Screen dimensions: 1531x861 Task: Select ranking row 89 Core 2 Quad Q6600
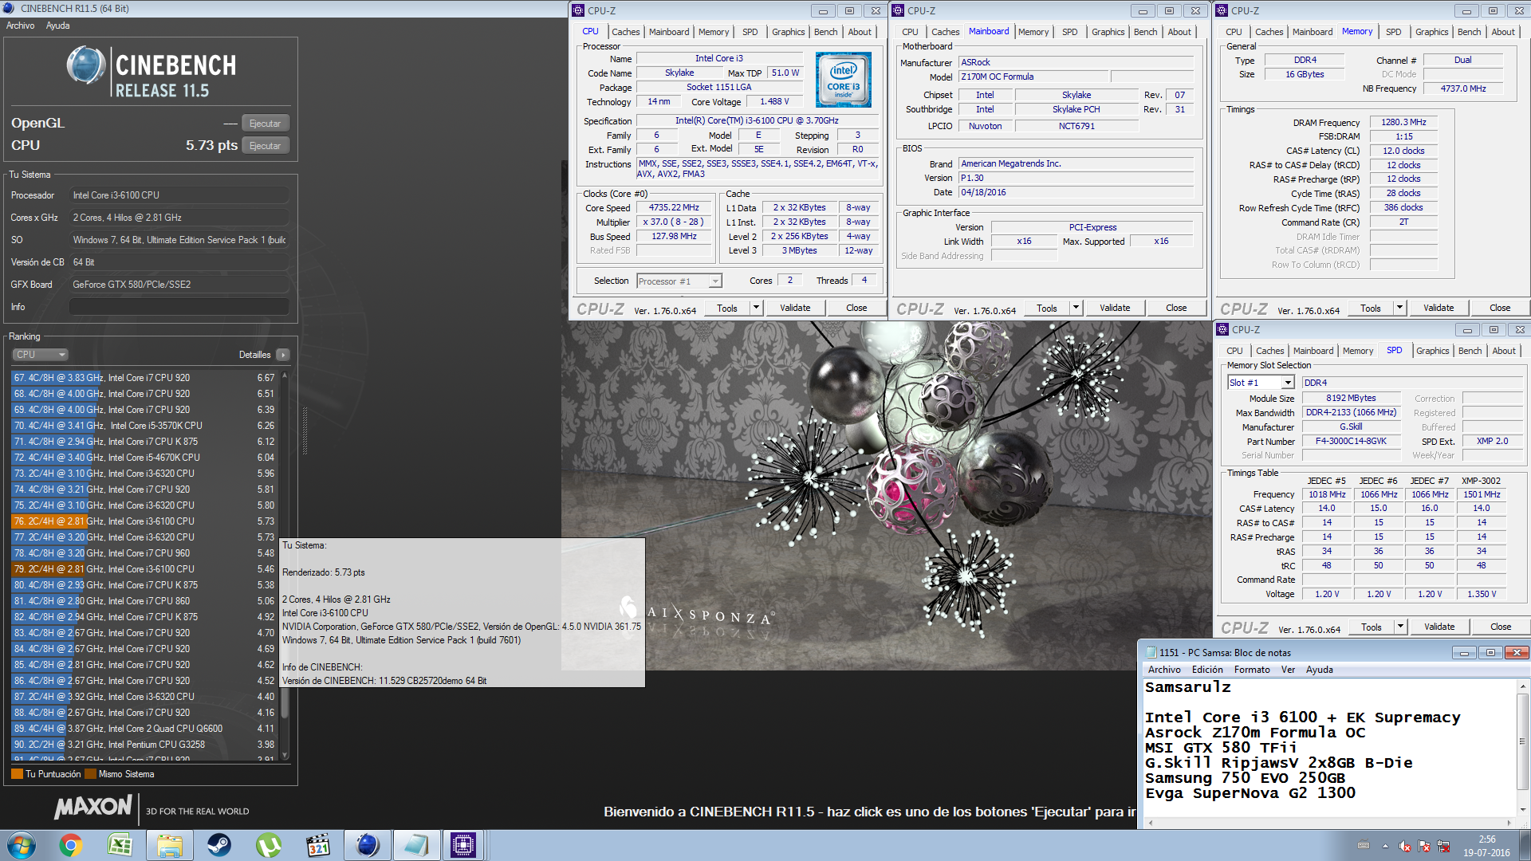click(144, 729)
